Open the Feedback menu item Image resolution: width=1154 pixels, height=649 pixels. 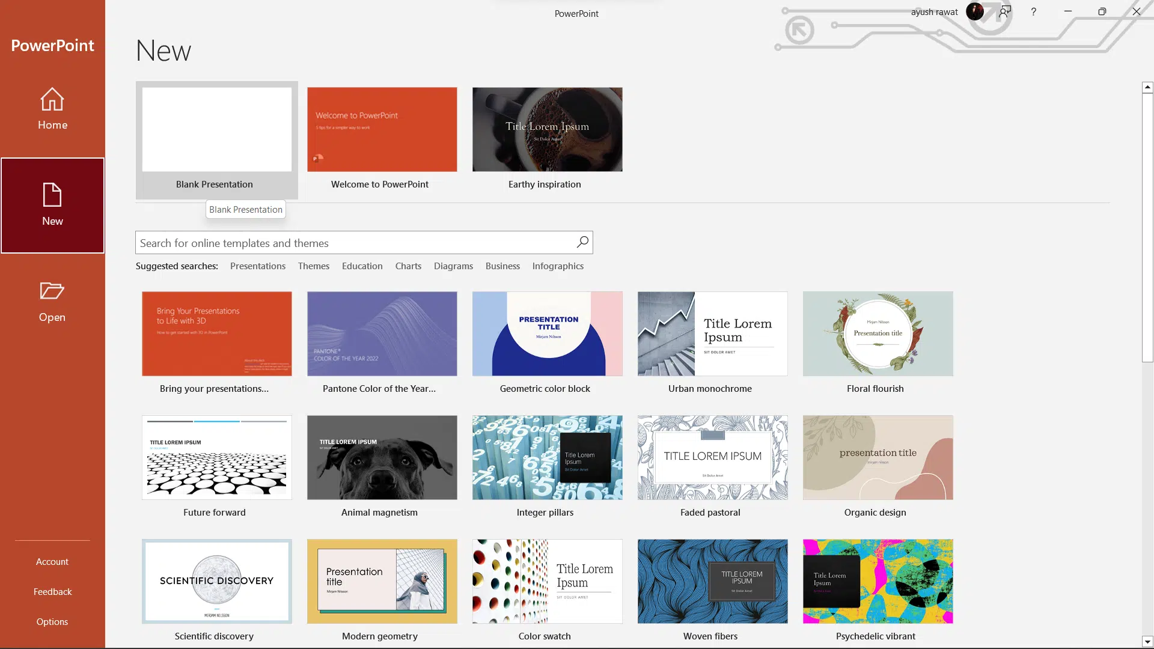tap(52, 591)
